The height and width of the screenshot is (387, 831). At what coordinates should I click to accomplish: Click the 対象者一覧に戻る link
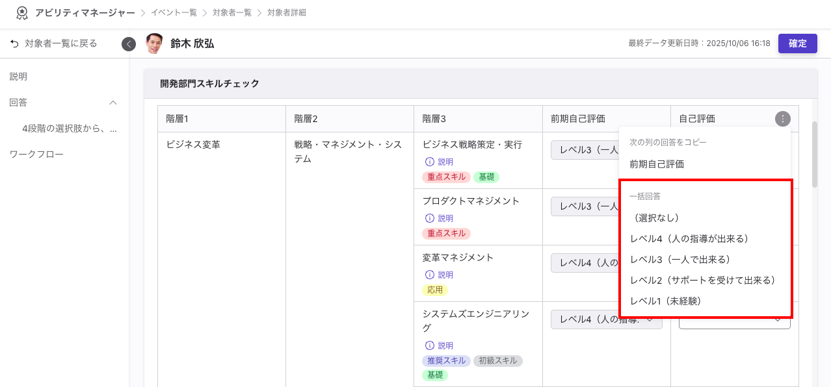[x=60, y=44]
